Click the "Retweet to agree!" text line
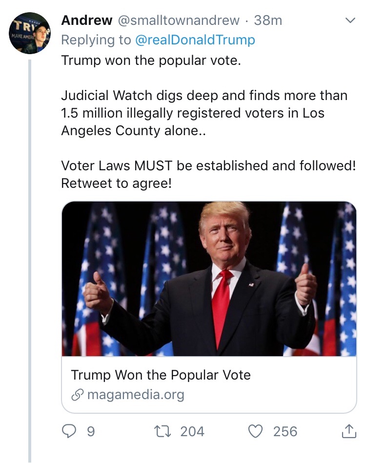The image size is (366, 463). [x=116, y=184]
